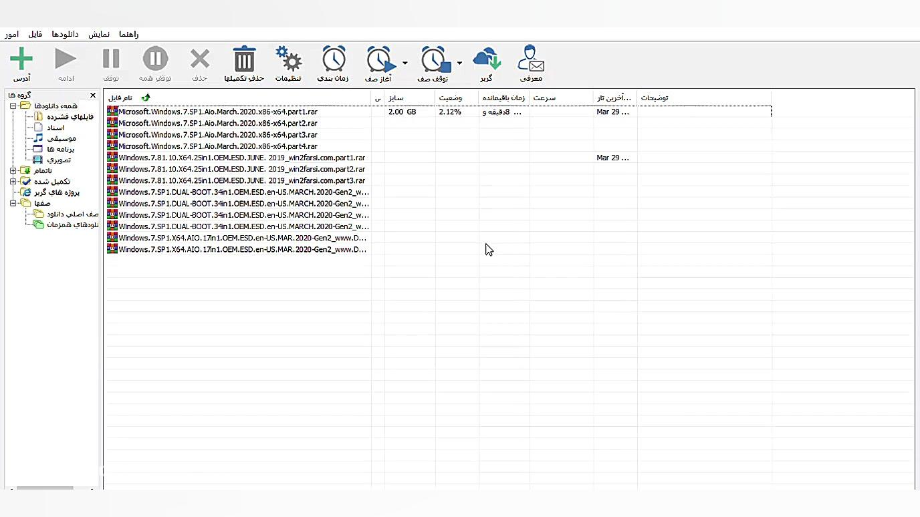Select Windows.7.81.10.X64.25in1 win2farsi.com.part2.rar row
Image resolution: width=920 pixels, height=517 pixels.
pos(242,169)
